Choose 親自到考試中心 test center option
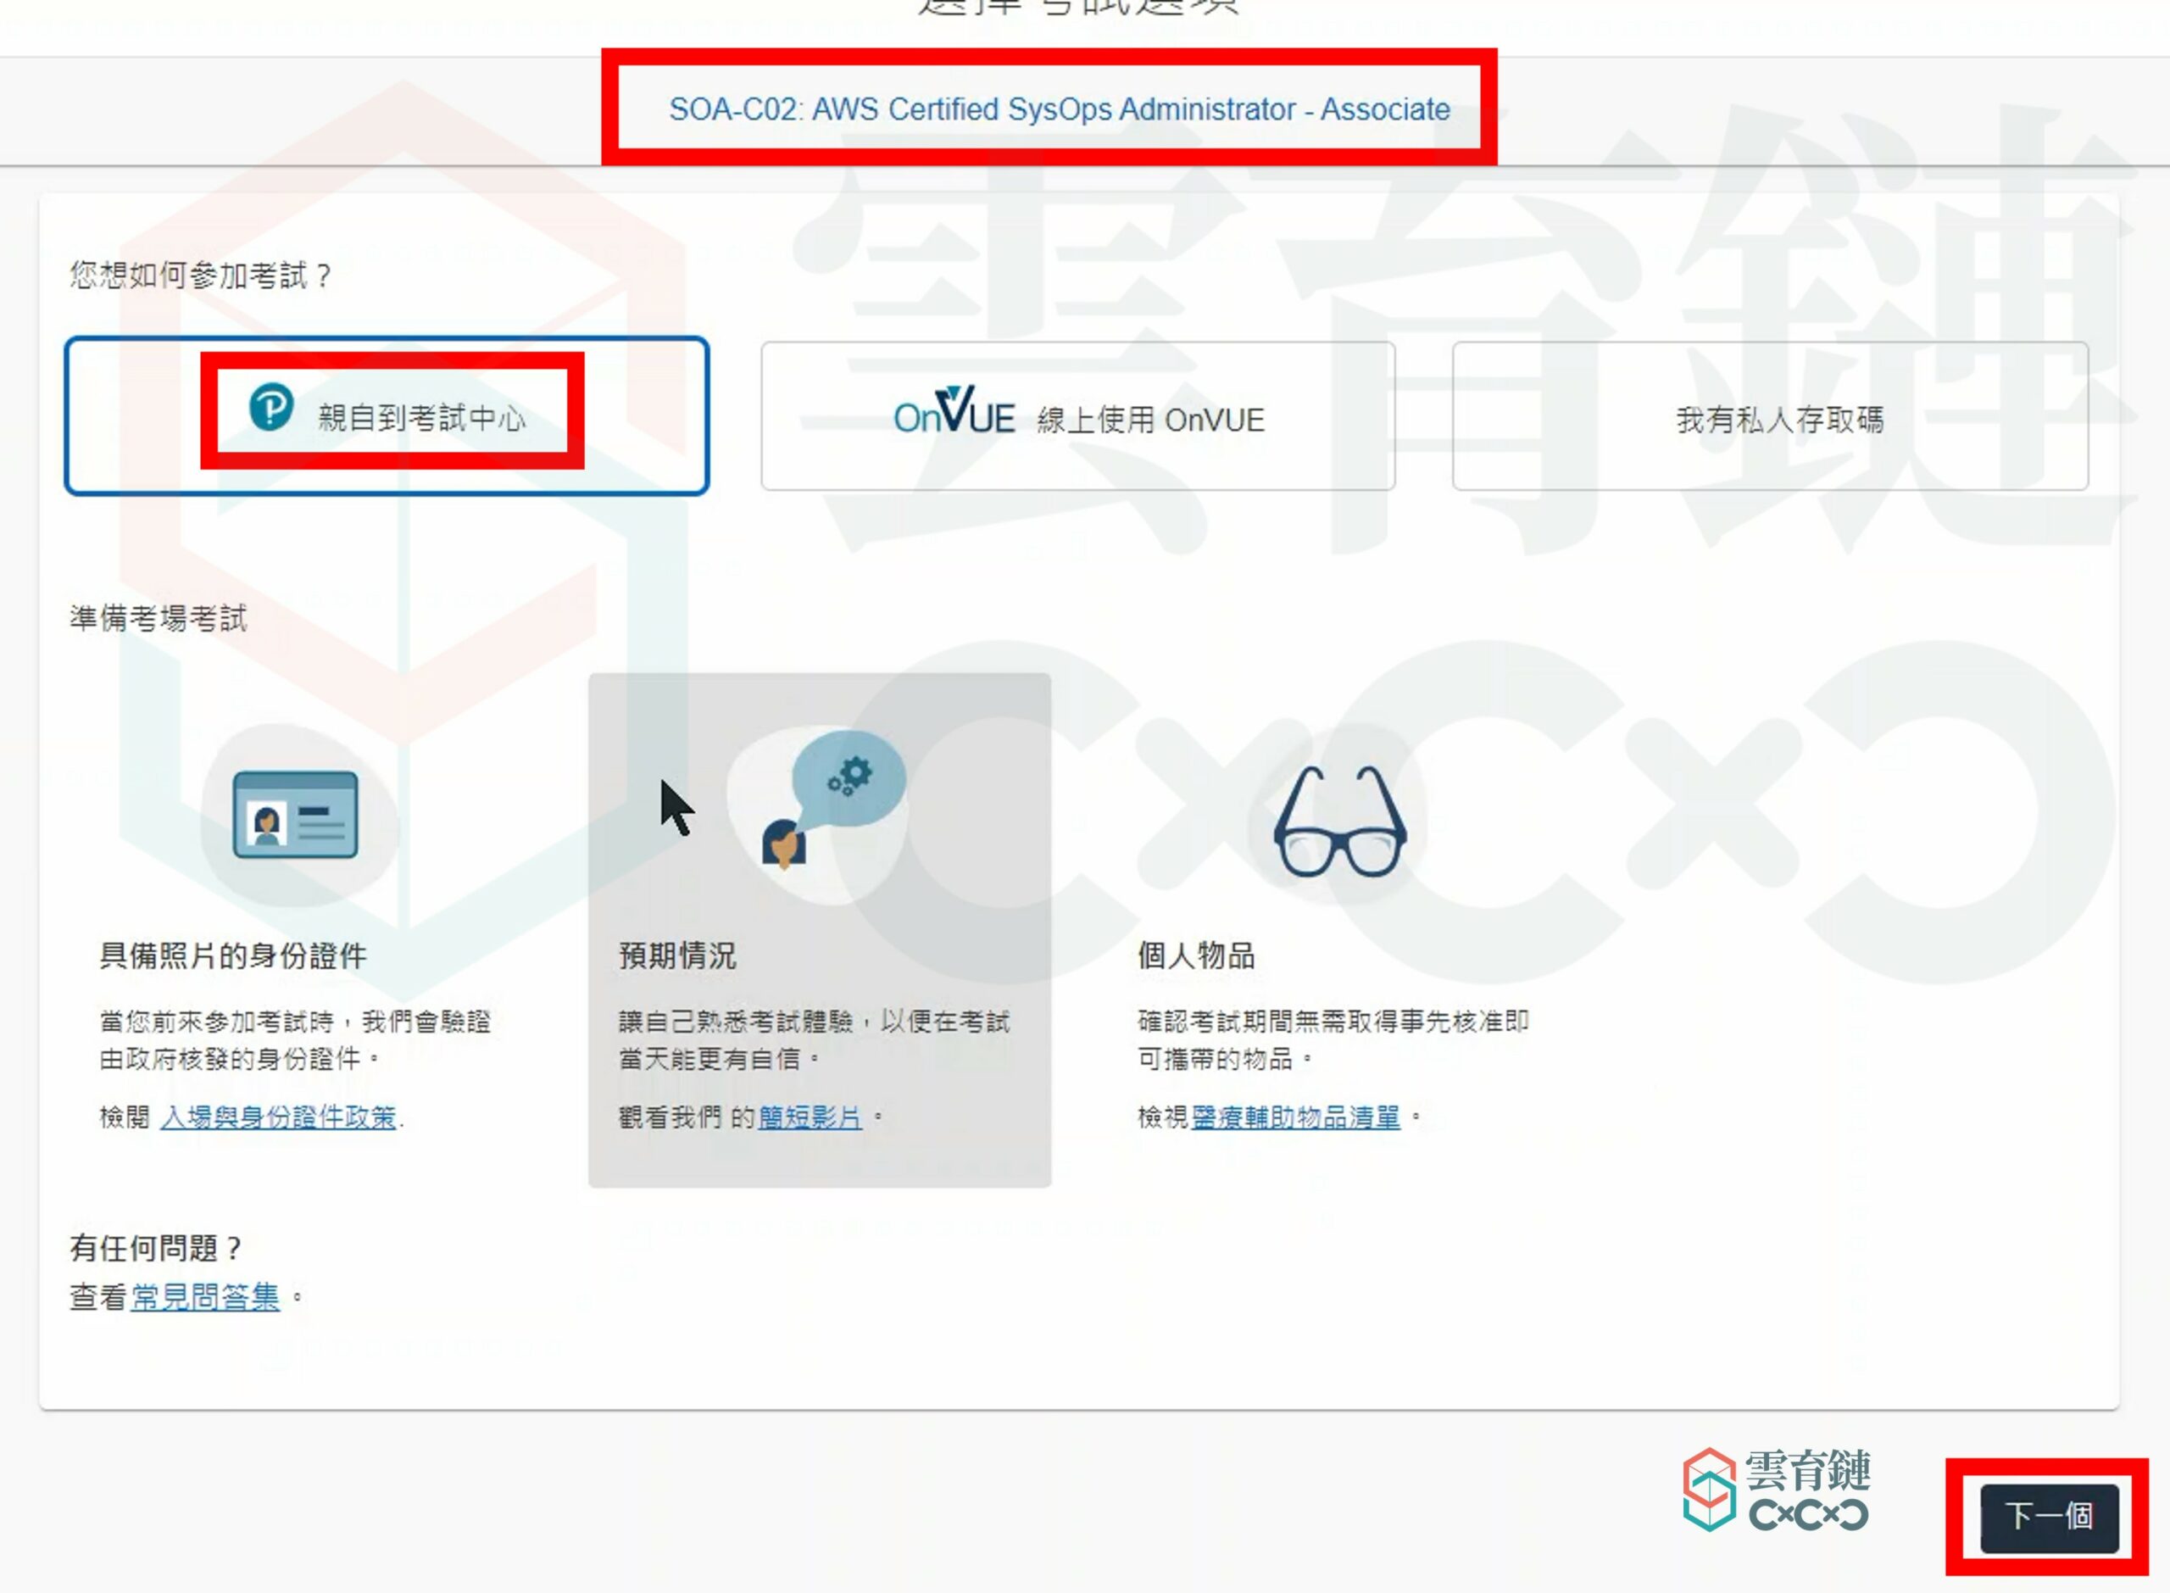 tap(387, 416)
